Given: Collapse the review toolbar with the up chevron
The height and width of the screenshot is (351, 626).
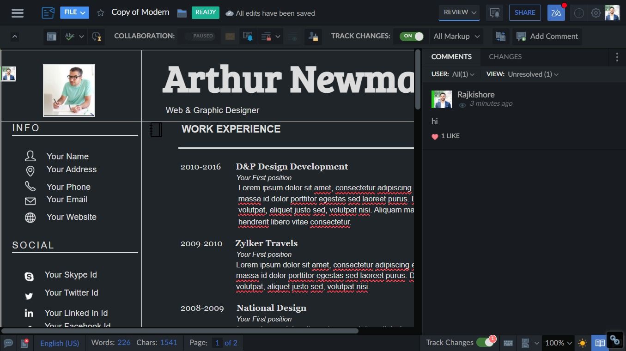Looking at the screenshot, I should (15, 36).
